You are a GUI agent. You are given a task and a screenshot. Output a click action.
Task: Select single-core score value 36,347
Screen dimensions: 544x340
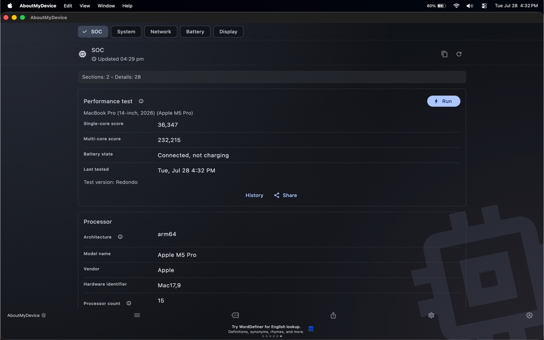pyautogui.click(x=168, y=125)
